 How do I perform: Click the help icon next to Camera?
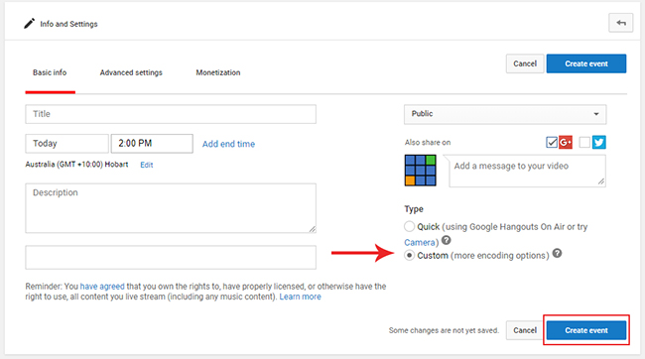pyautogui.click(x=446, y=240)
